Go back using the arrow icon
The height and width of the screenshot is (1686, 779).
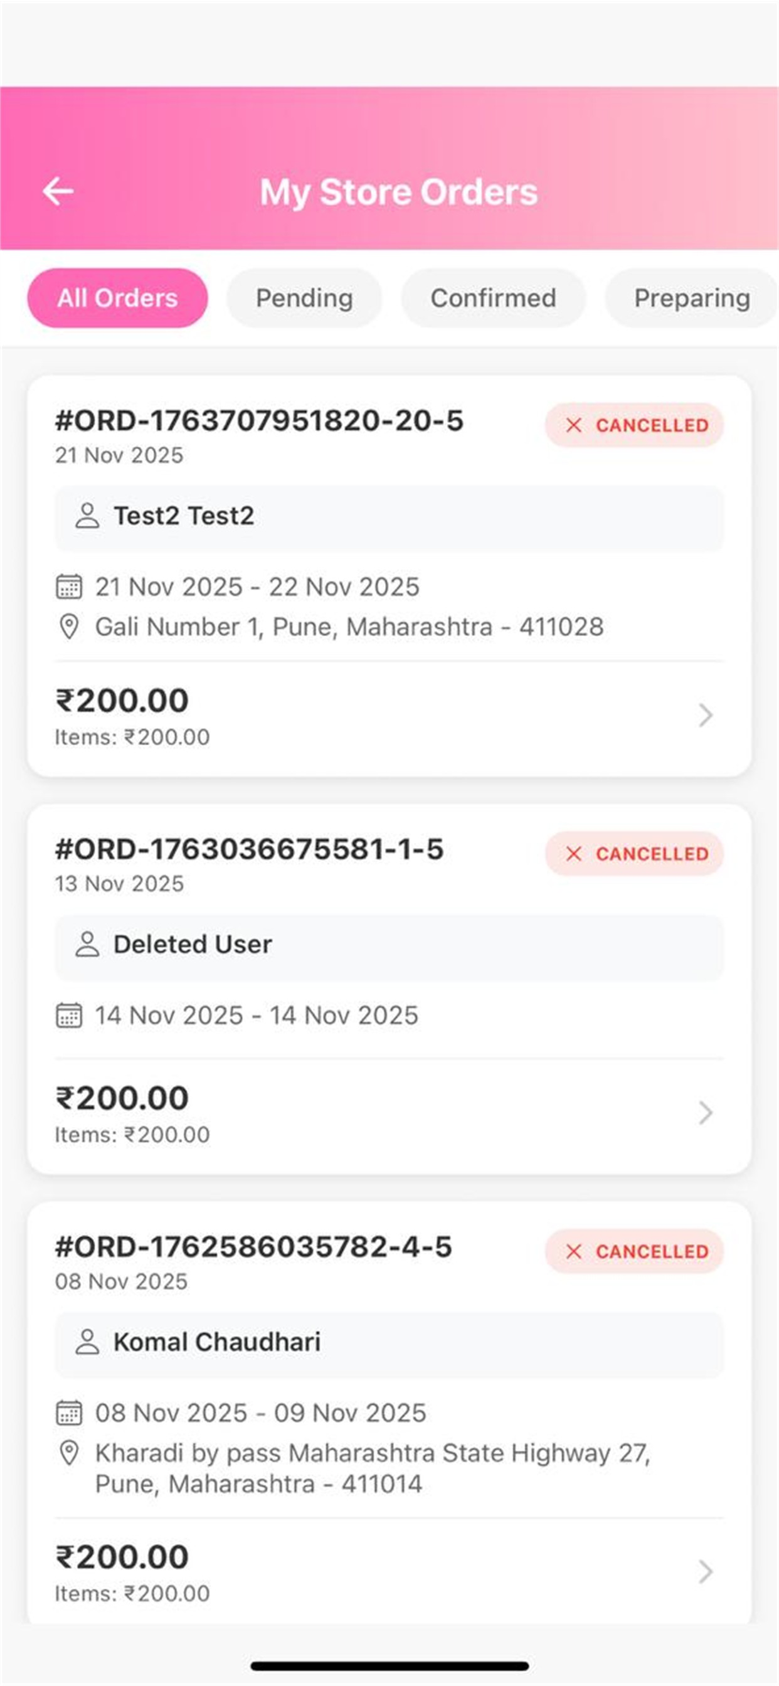58,191
